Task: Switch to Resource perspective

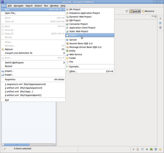Action: [148, 11]
